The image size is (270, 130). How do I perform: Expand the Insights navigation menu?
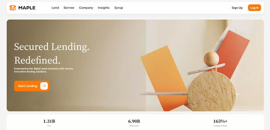(104, 8)
